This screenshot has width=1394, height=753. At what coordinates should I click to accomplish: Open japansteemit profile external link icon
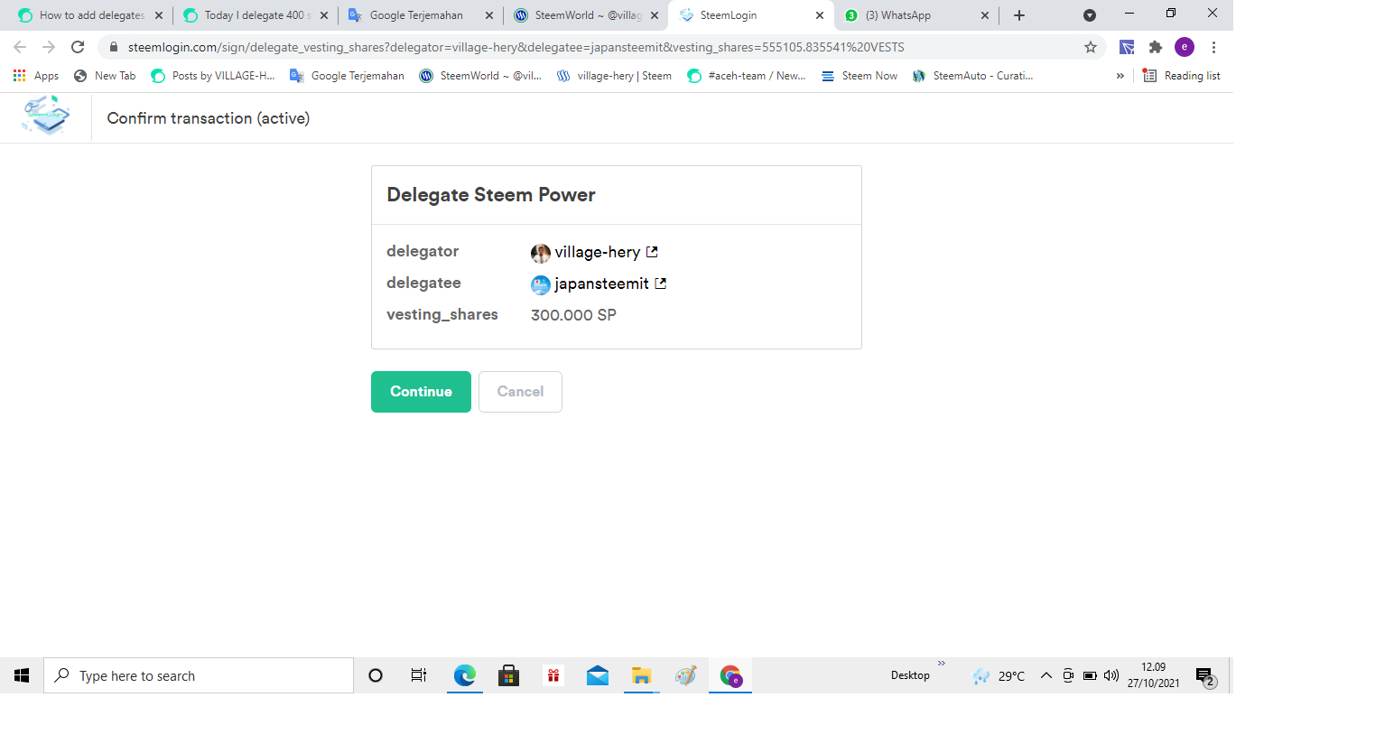pyautogui.click(x=660, y=284)
